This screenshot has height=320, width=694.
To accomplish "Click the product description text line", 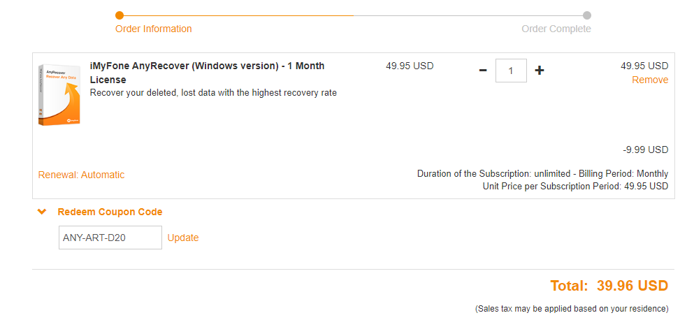I will (x=213, y=93).
